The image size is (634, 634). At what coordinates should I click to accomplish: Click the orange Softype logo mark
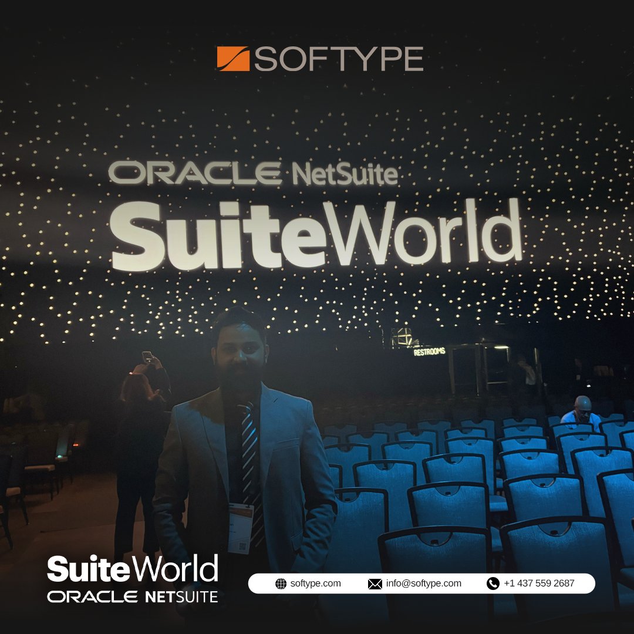pyautogui.click(x=233, y=59)
